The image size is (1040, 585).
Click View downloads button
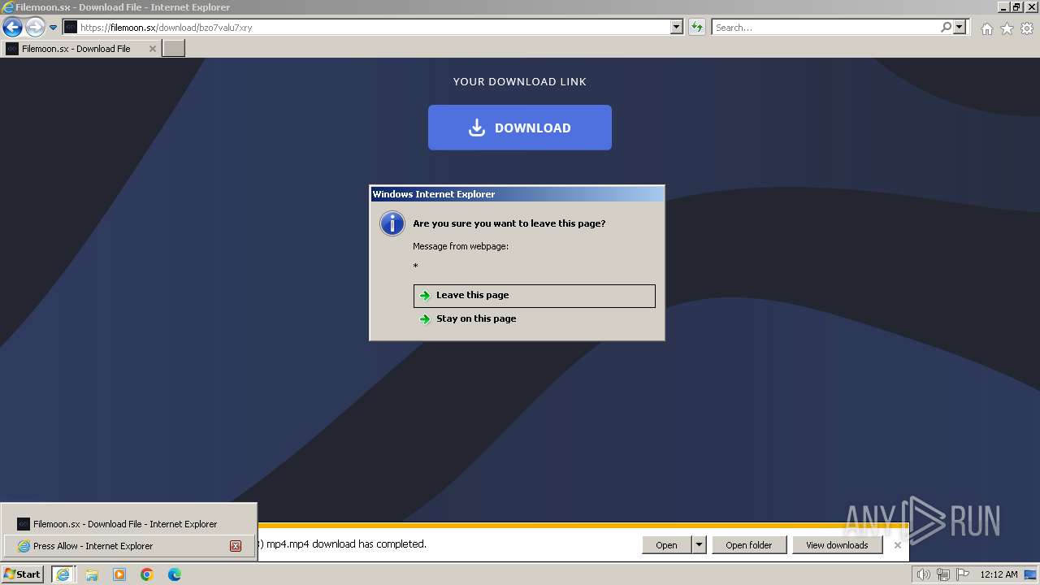tap(837, 545)
